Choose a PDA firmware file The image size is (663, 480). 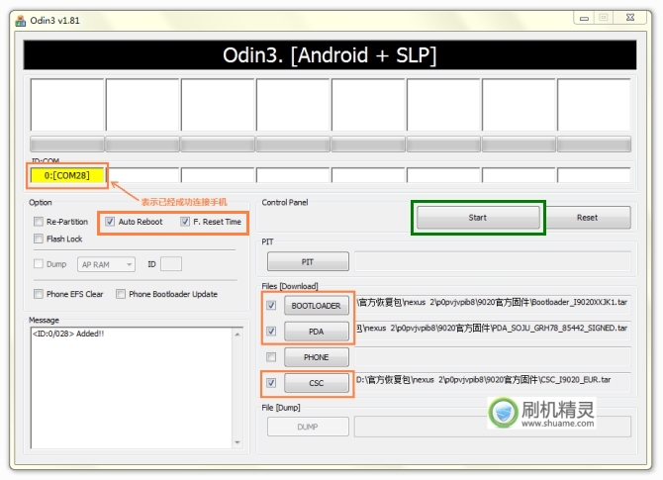317,332
